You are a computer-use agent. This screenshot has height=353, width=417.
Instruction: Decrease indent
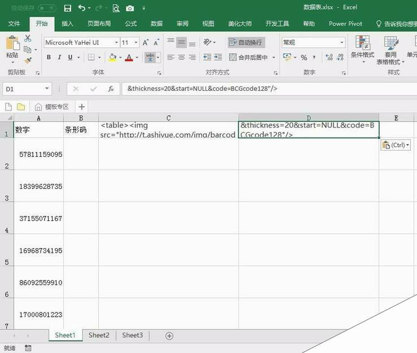(x=207, y=57)
